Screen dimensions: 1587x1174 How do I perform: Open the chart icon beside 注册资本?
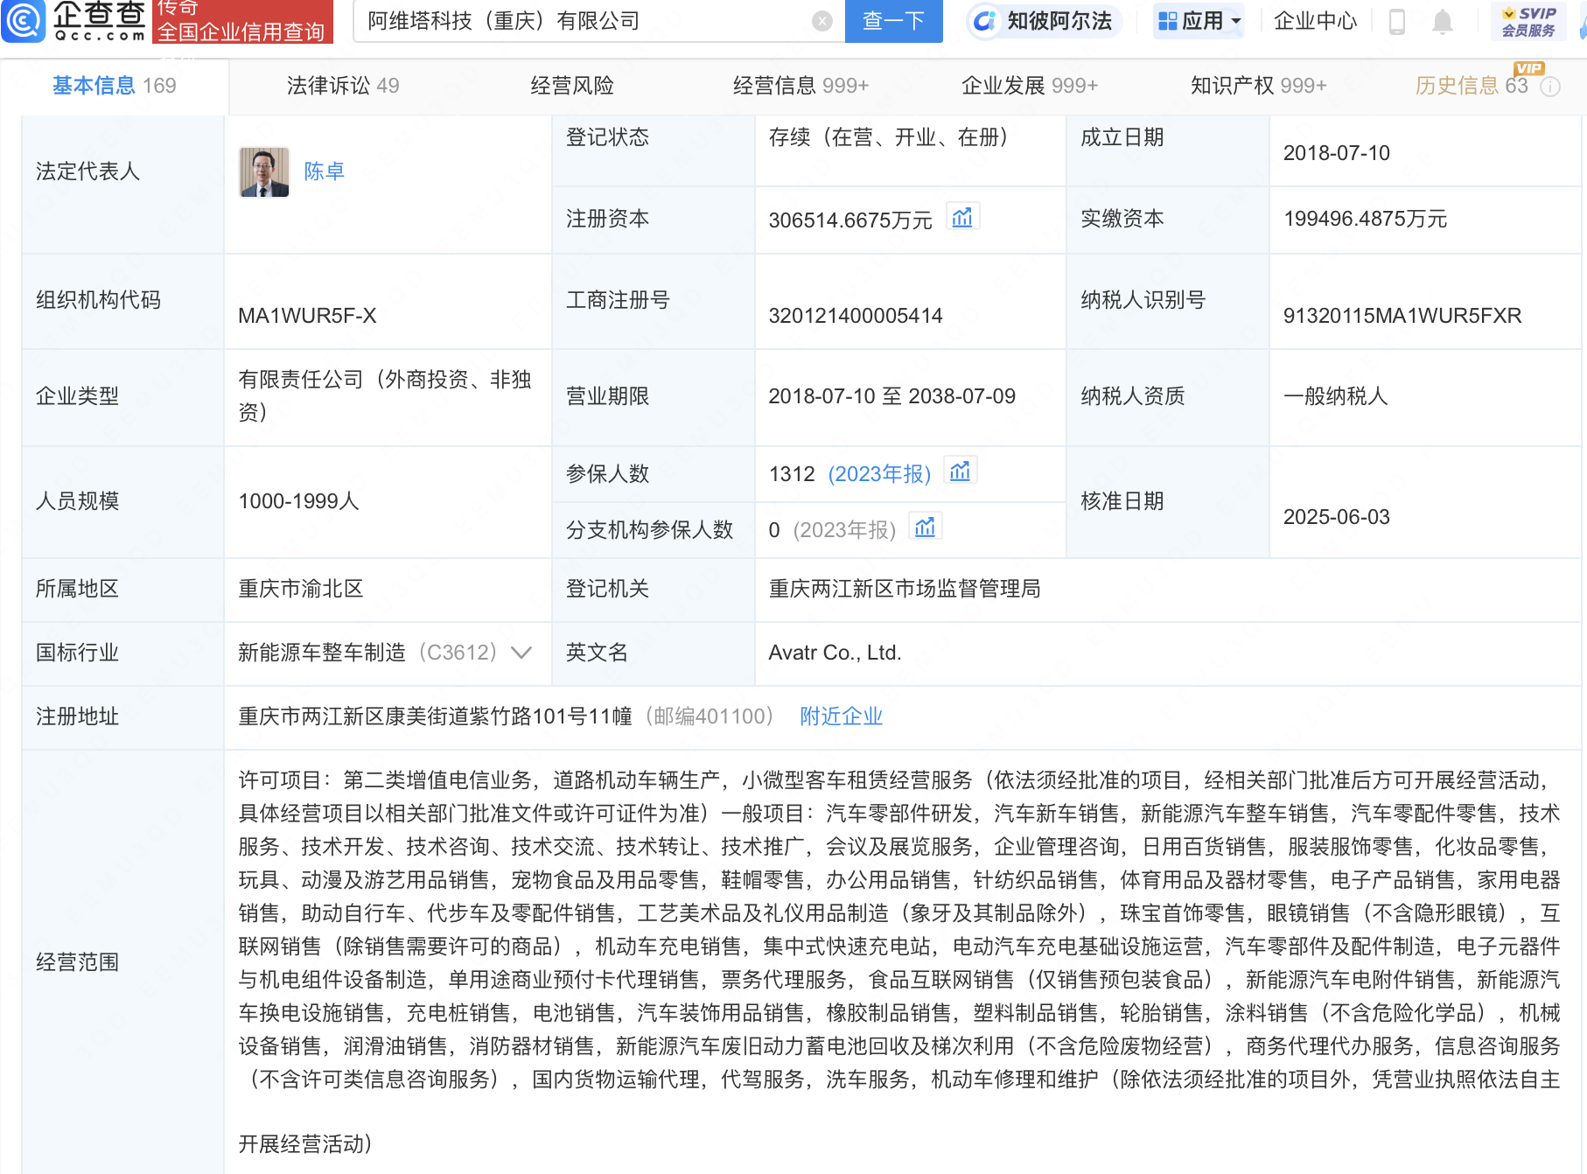pyautogui.click(x=963, y=217)
